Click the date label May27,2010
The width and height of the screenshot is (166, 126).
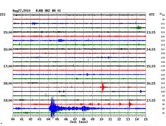click(21, 11)
